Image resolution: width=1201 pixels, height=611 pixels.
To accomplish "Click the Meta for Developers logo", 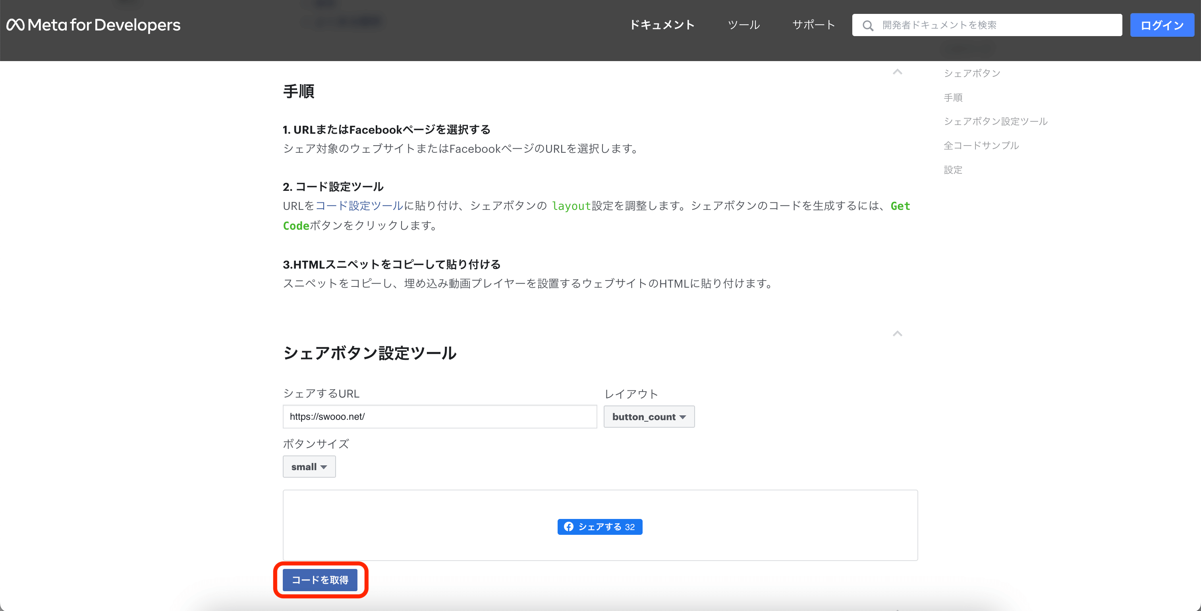I will coord(93,25).
